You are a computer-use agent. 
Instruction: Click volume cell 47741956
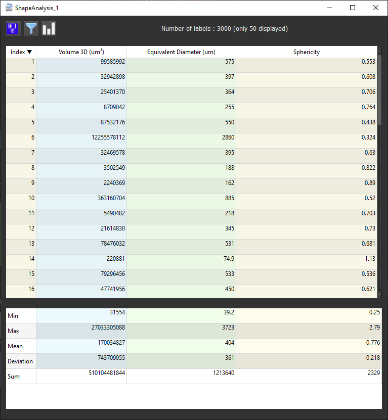[x=81, y=292]
